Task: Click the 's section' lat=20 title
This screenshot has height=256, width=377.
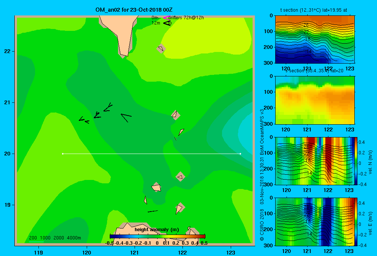Action: pos(314,71)
